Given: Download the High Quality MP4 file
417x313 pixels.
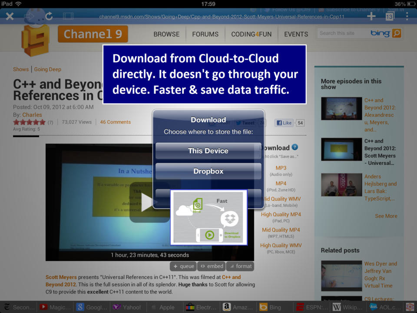Looking at the screenshot, I should pos(281,214).
